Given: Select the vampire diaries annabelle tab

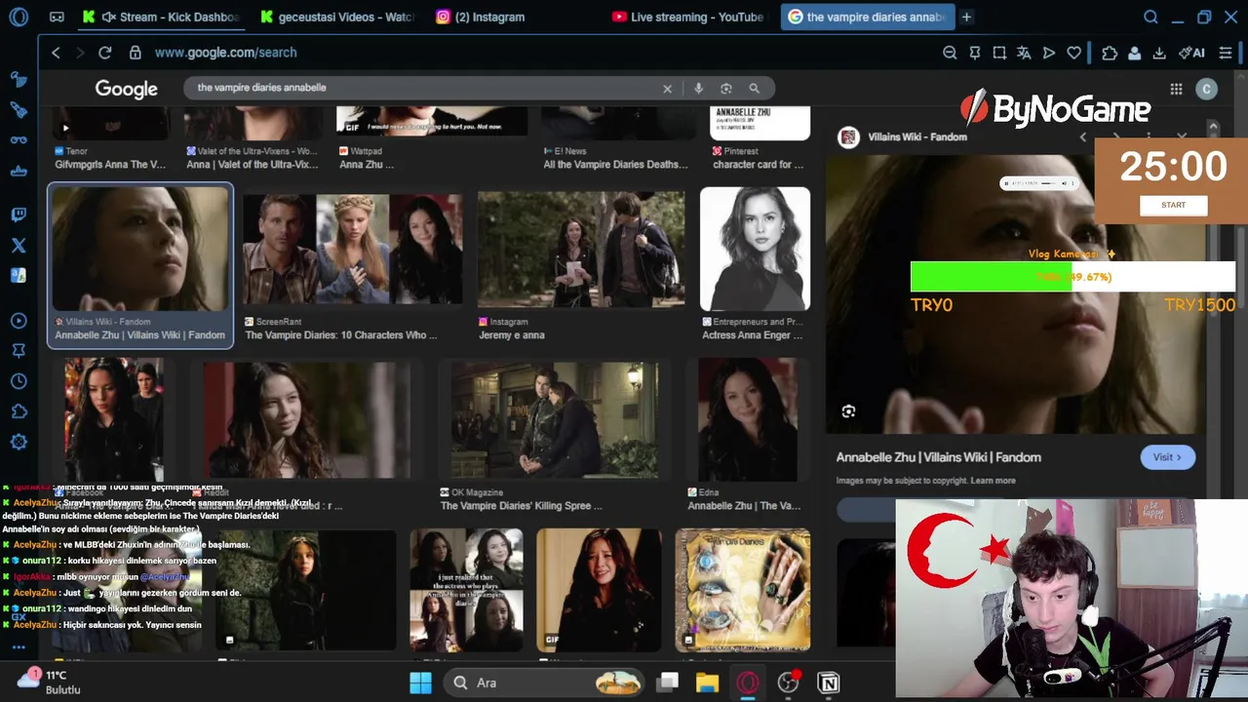Looking at the screenshot, I should pyautogui.click(x=867, y=17).
